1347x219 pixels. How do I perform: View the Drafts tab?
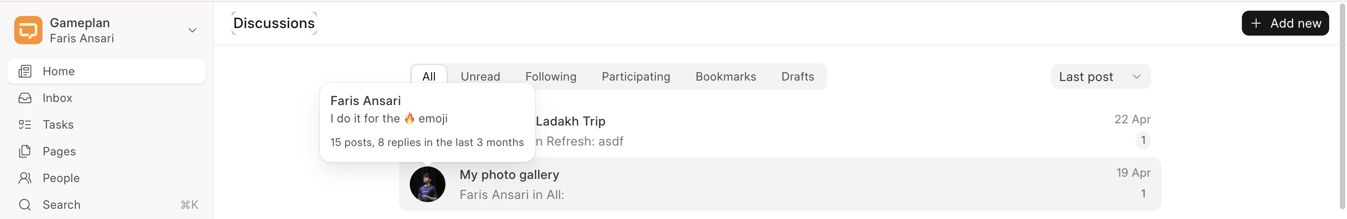[x=797, y=77]
